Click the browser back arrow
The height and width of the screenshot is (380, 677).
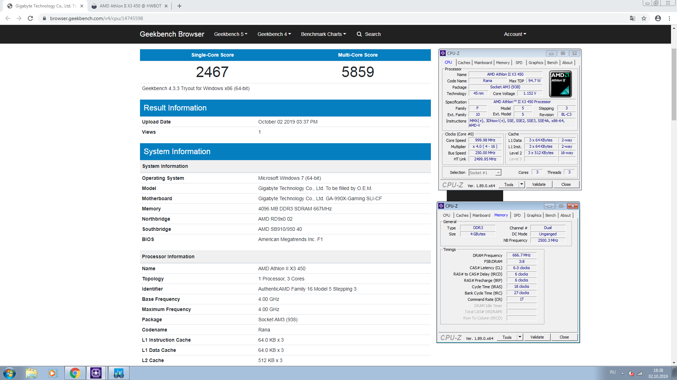[8, 18]
